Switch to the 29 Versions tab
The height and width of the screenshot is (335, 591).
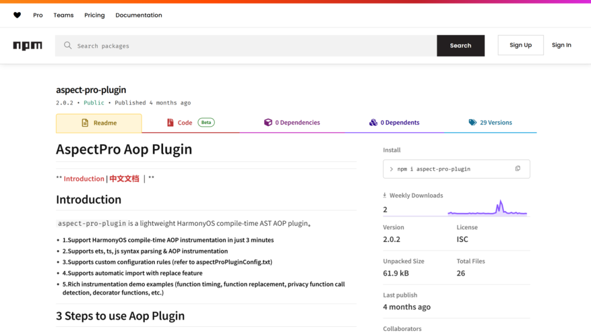pyautogui.click(x=495, y=123)
